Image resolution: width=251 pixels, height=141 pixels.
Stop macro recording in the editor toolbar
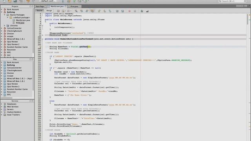[x=135, y=11]
